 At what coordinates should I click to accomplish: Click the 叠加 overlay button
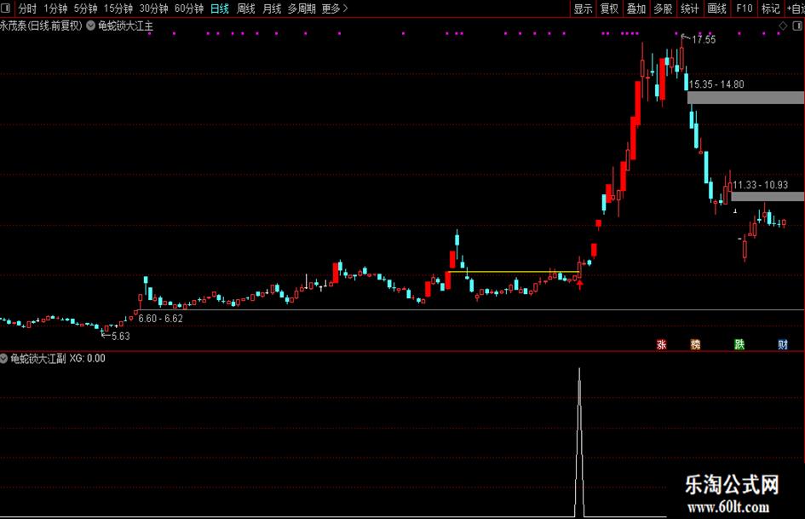tap(636, 9)
